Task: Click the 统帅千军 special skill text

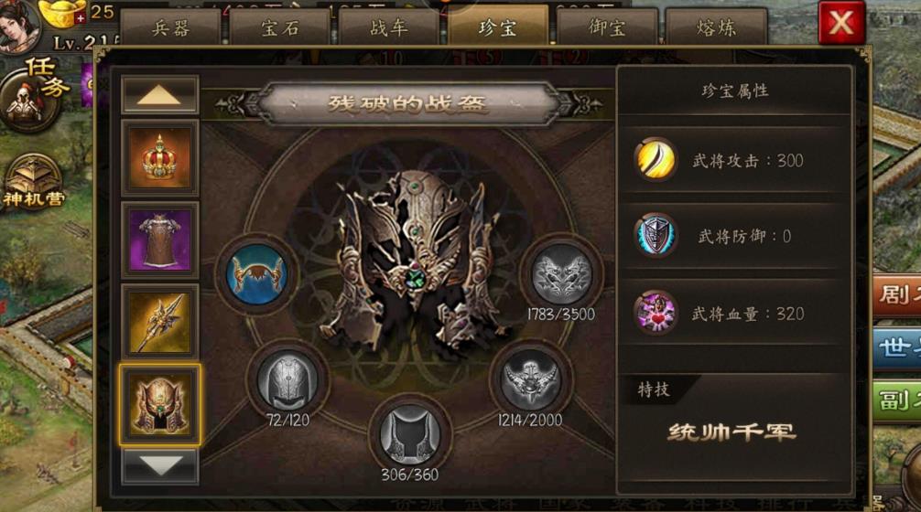Action: pyautogui.click(x=731, y=432)
